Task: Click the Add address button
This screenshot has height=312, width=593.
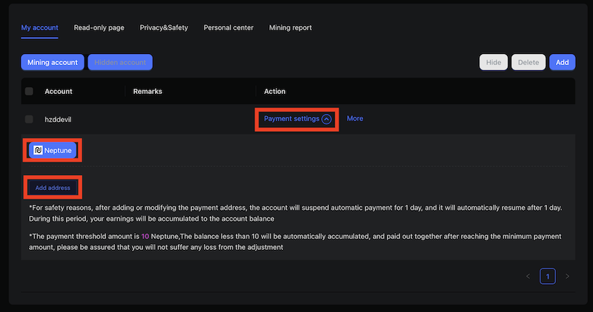Action: (x=53, y=188)
